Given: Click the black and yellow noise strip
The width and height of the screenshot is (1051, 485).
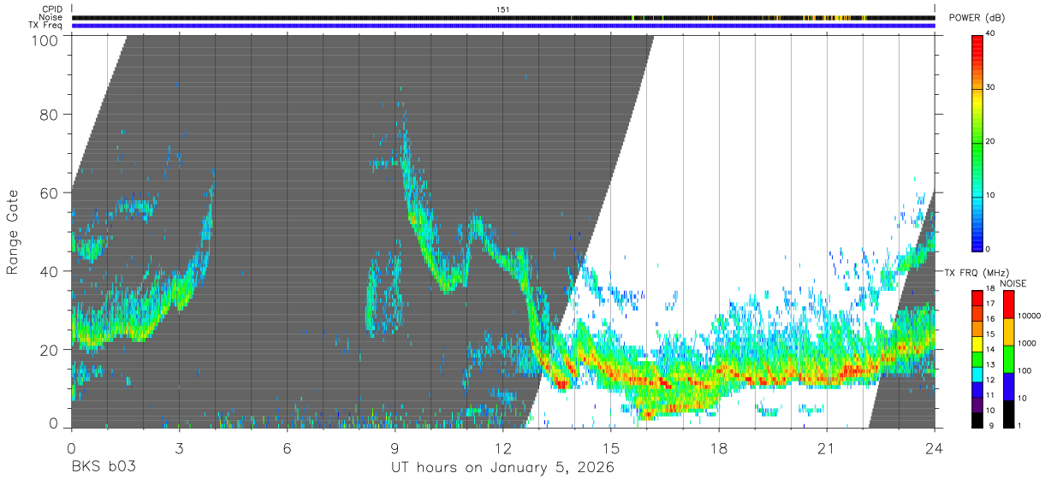Looking at the screenshot, I should click(x=503, y=17).
